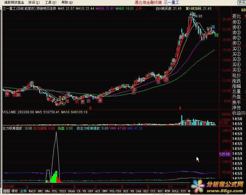Click the 主力吸筹提款 indicator title

point(12,128)
